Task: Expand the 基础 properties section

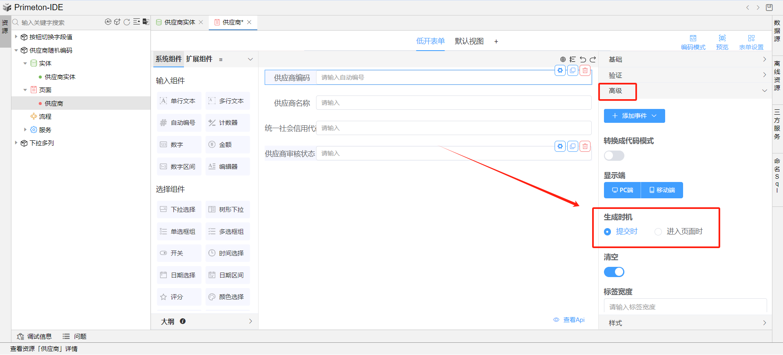Action: [x=685, y=60]
